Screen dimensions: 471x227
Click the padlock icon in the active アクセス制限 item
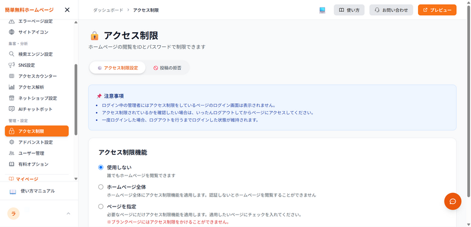11,131
